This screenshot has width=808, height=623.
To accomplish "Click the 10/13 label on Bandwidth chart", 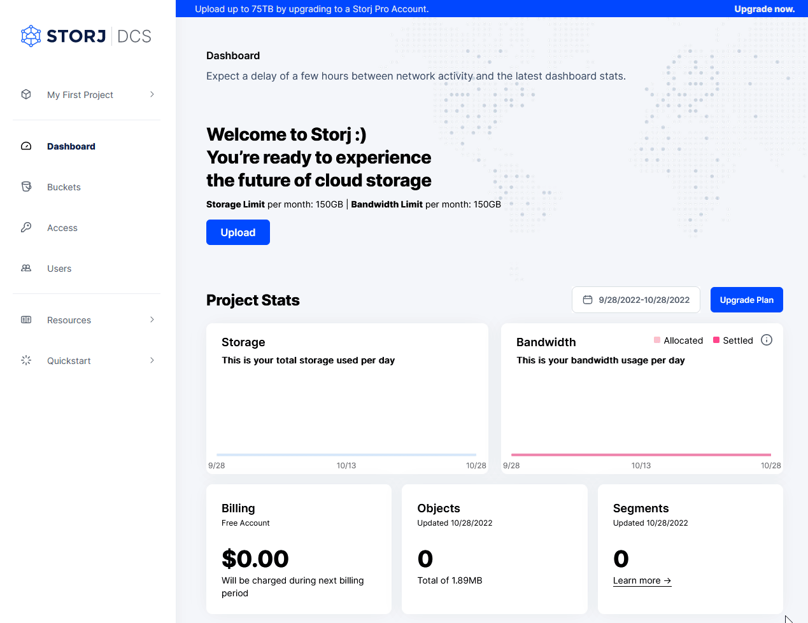I will tap(641, 466).
